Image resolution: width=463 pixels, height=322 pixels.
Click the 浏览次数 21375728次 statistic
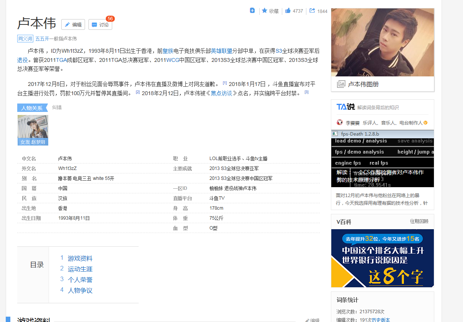(x=360, y=312)
